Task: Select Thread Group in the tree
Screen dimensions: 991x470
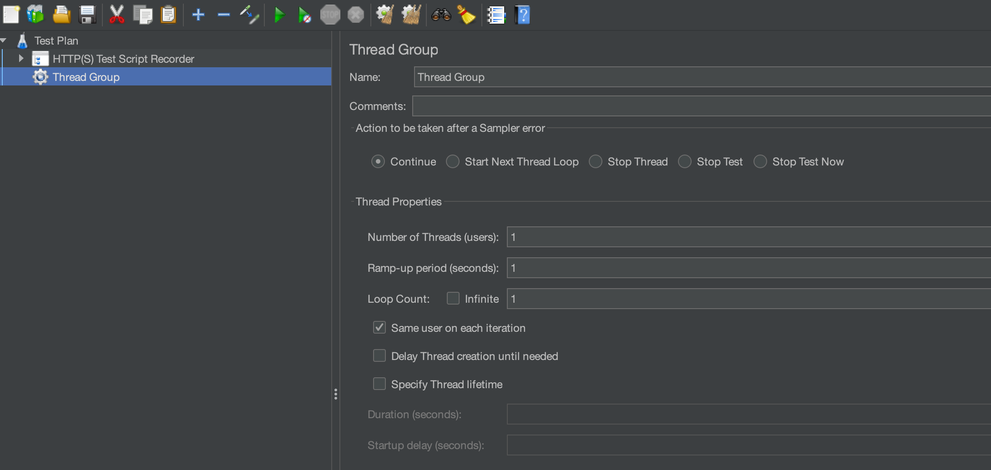Action: tap(86, 77)
